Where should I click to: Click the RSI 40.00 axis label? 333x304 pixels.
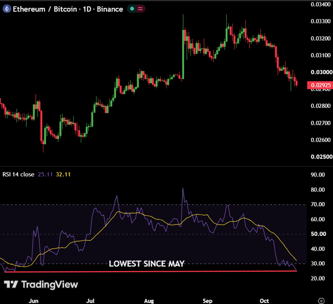pos(318,249)
